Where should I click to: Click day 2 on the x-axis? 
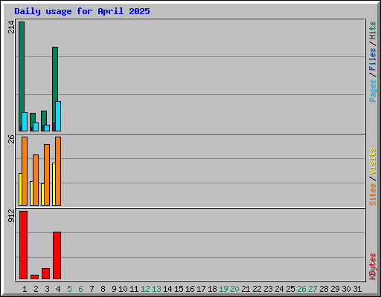click(x=36, y=289)
